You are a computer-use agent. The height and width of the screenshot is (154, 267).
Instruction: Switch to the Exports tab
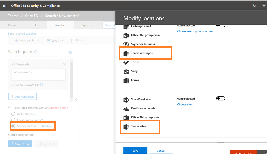86,25
